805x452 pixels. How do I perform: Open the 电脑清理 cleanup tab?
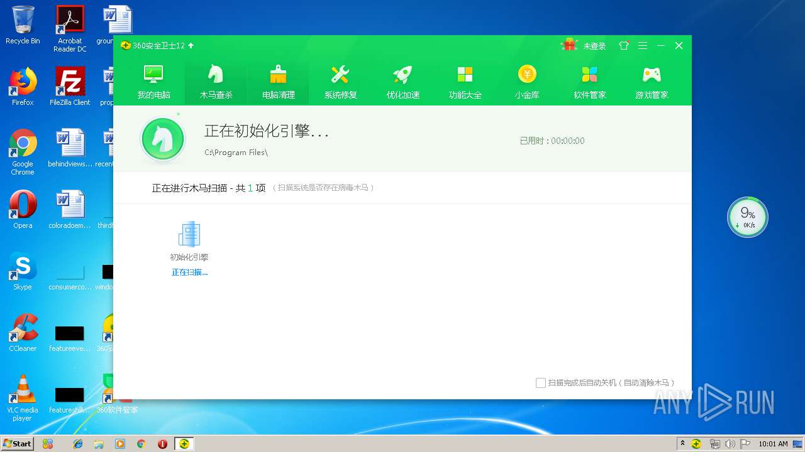(x=278, y=82)
